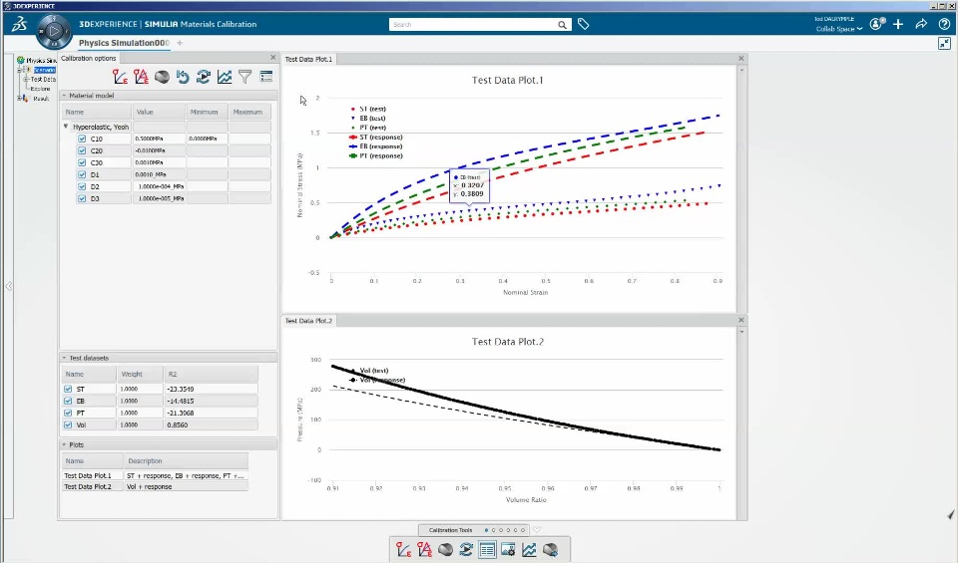Click the material sphere icon in Calibration options
958x563 pixels.
point(162,77)
